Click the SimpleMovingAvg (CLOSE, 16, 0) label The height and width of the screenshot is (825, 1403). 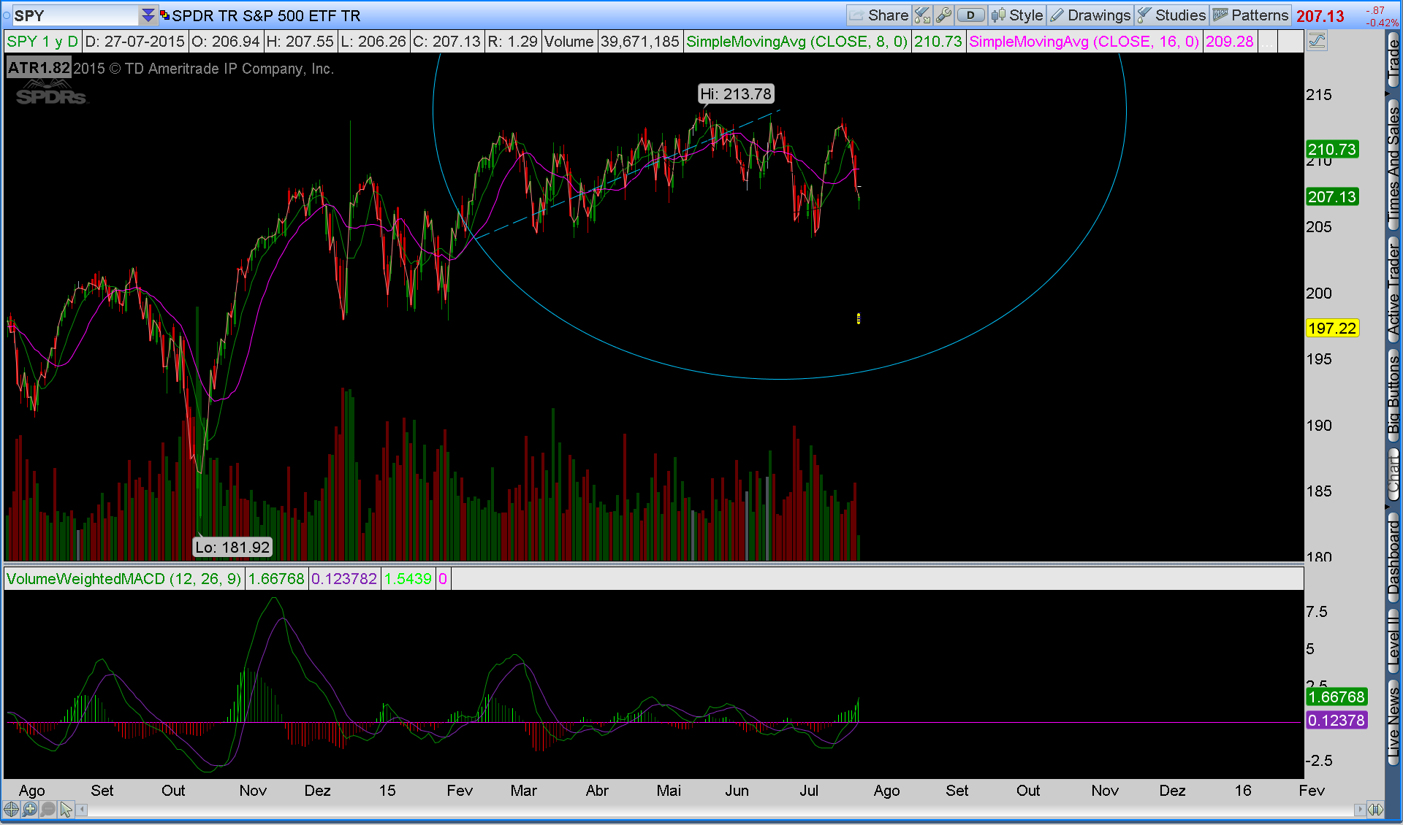coord(1084,42)
